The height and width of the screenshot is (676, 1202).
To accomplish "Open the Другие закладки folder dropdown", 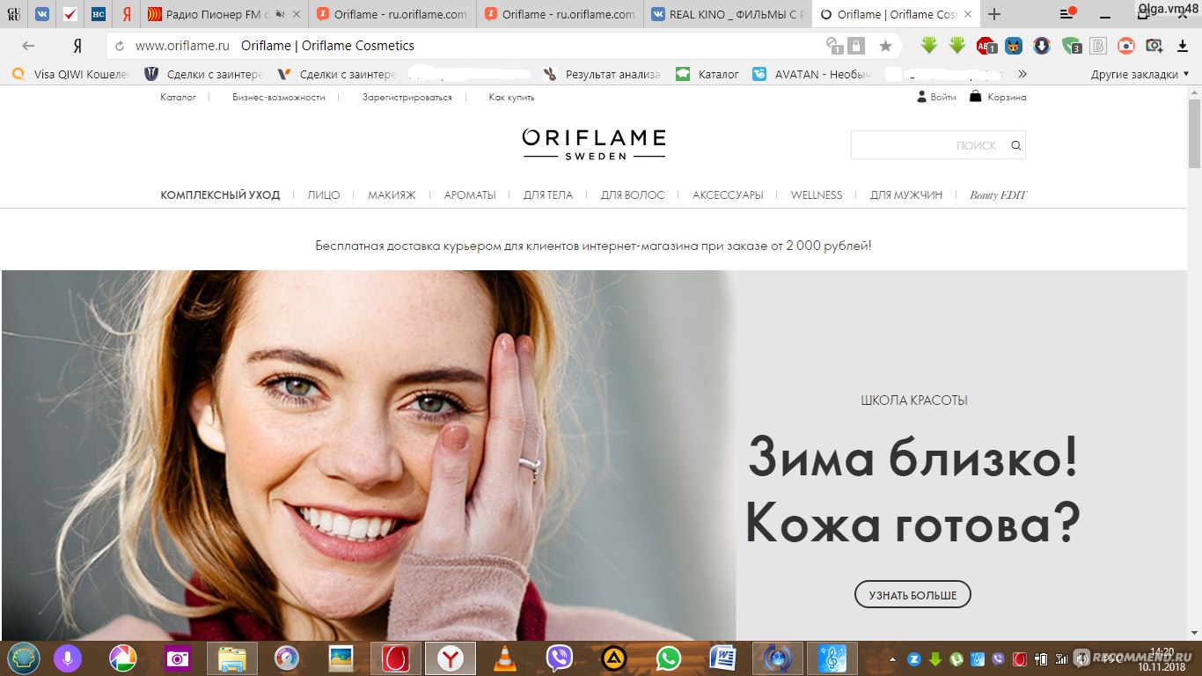I will point(1140,75).
